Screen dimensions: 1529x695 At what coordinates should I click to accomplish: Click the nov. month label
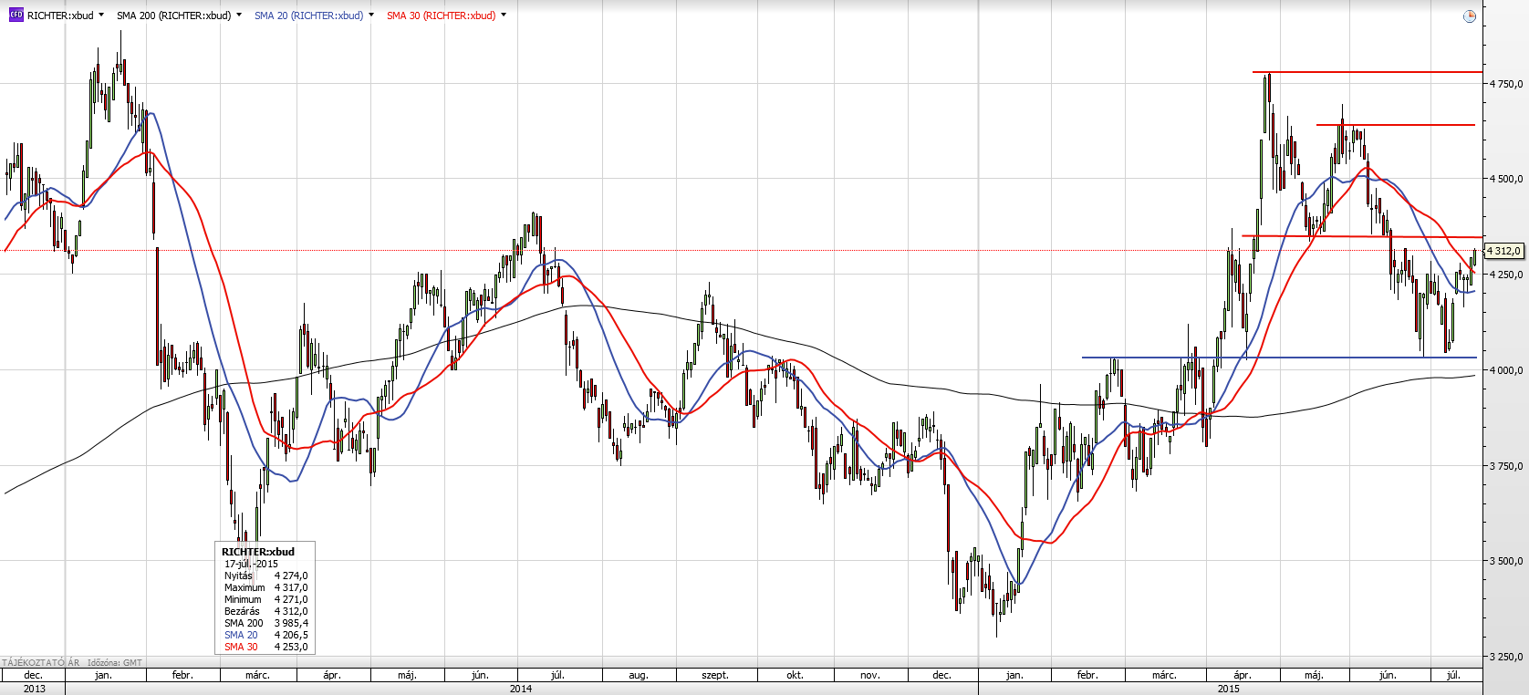pos(869,675)
